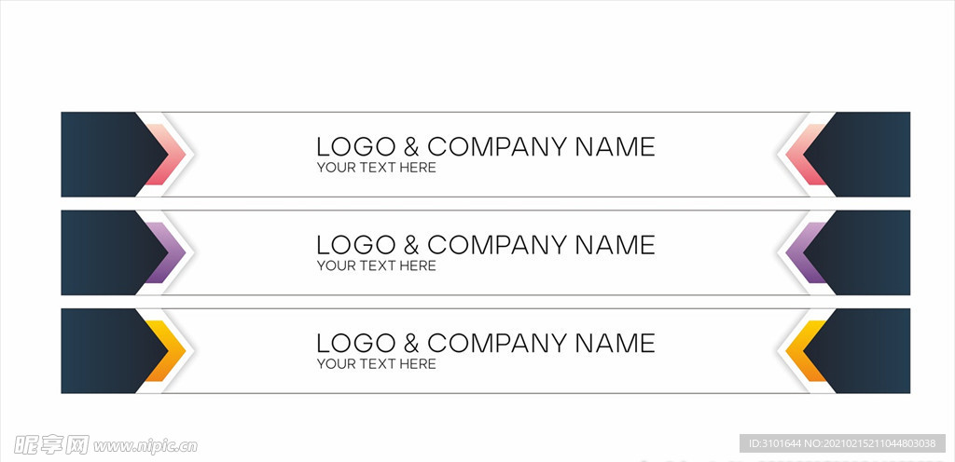Select middle banner's LOGO & COMPANY NAME title
Screen dimensions: 955x462
coord(485,244)
